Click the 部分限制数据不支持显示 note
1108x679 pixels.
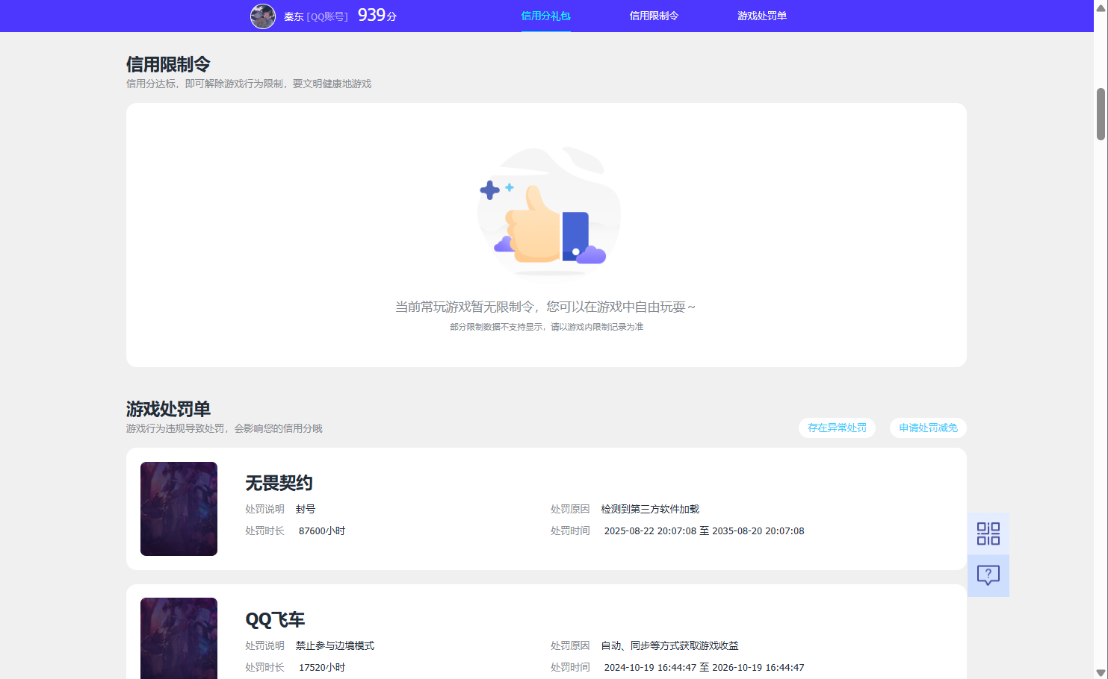[546, 327]
